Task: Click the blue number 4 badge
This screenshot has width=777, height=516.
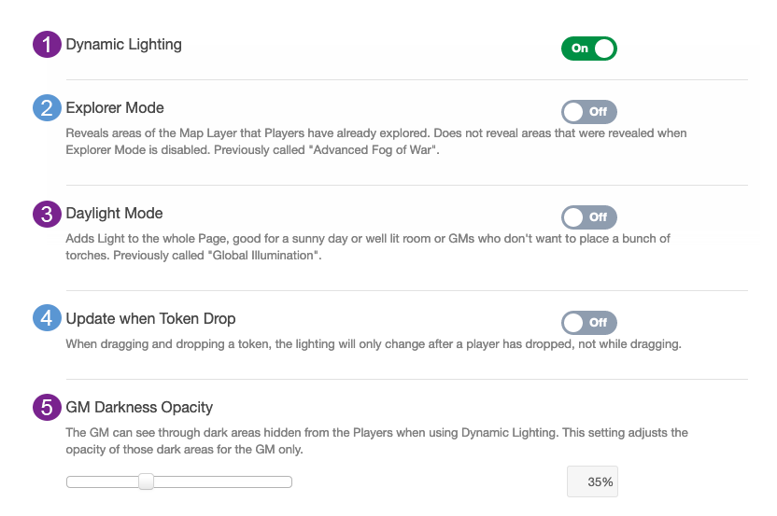Action: point(47,319)
